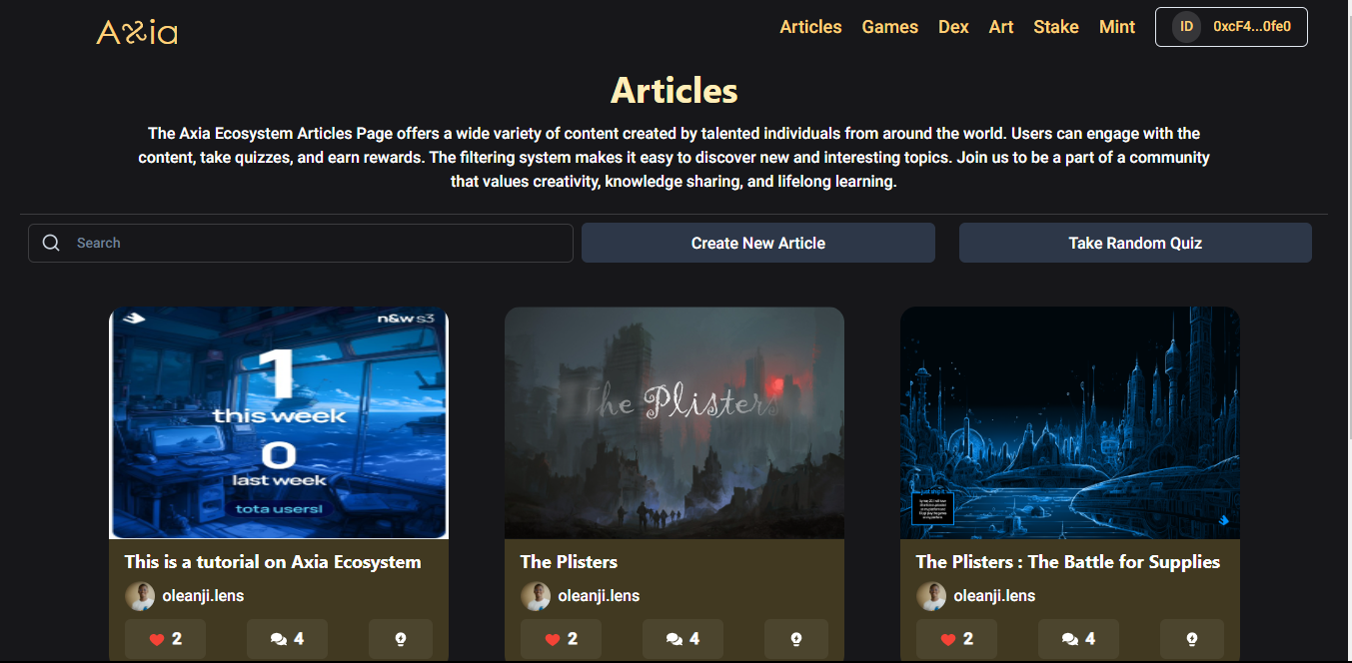
Task: Click the Axia logo
Action: [137, 32]
